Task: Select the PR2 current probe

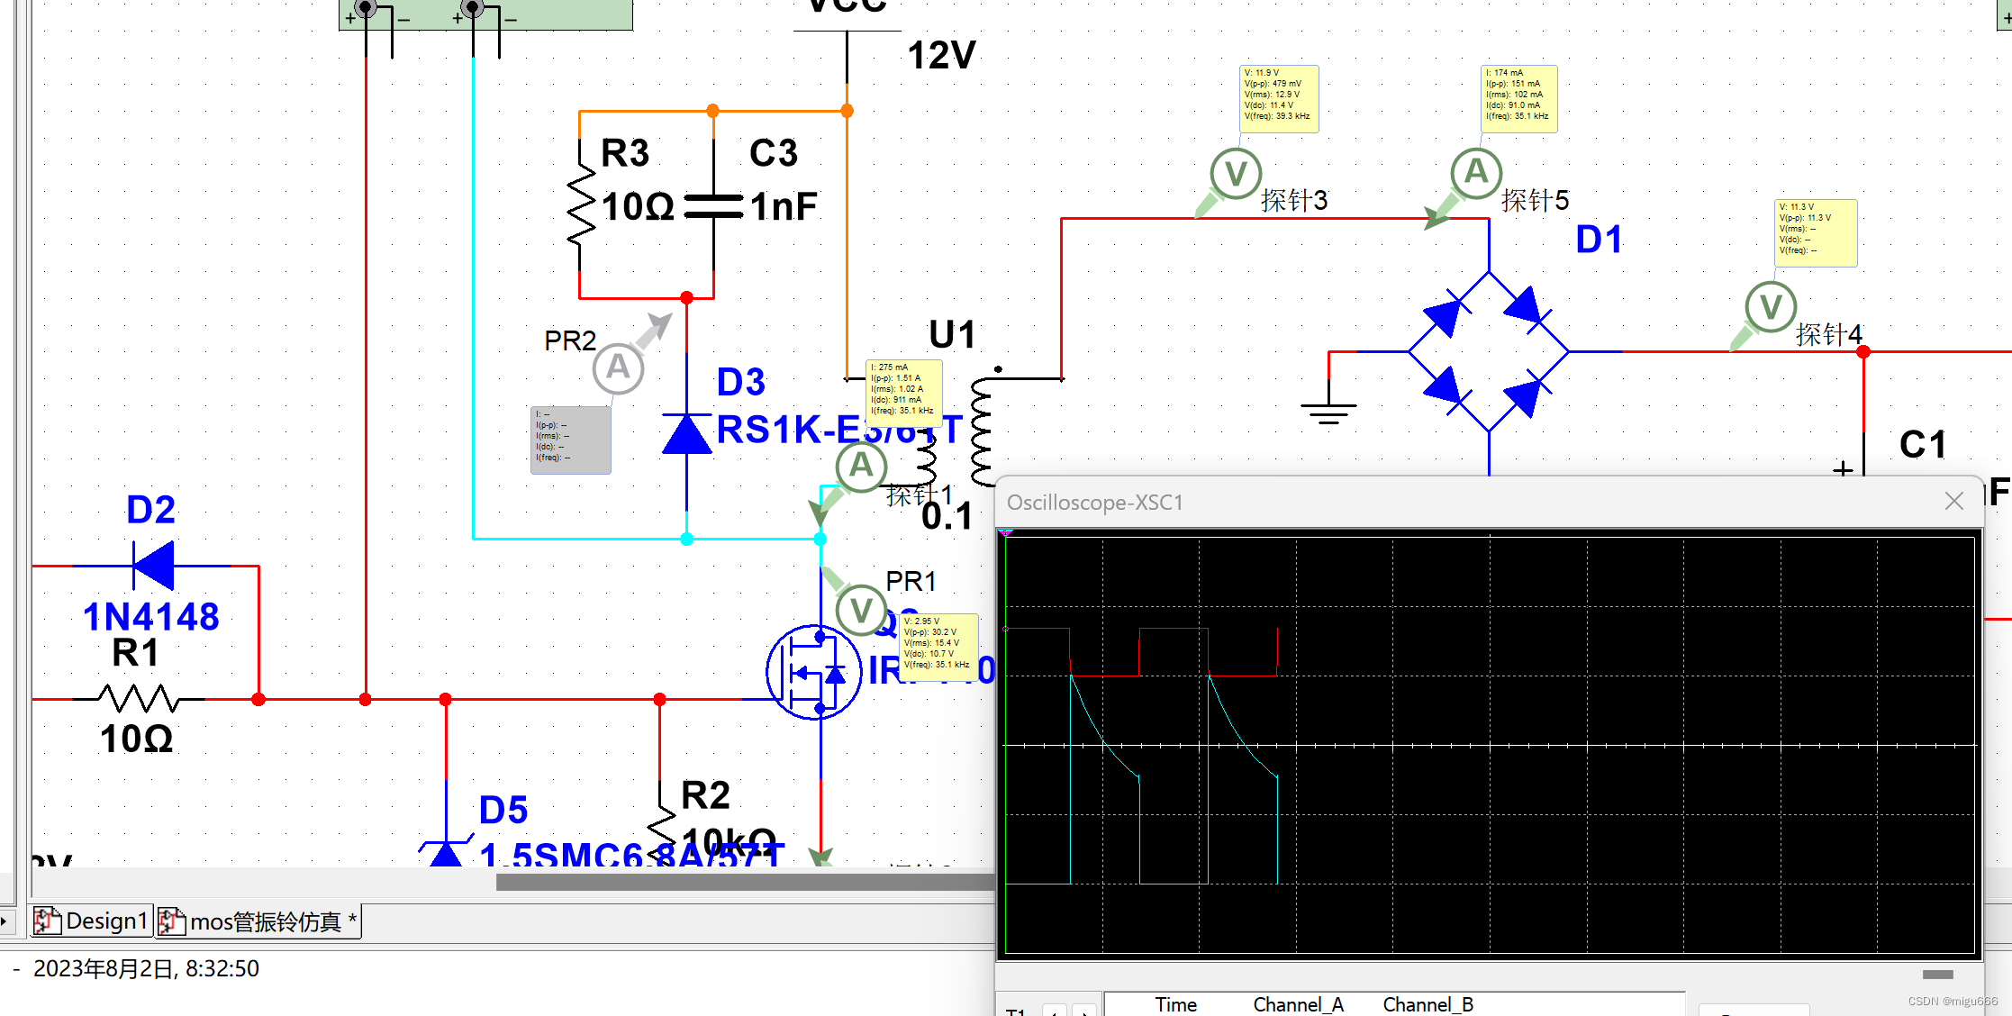Action: [x=618, y=367]
